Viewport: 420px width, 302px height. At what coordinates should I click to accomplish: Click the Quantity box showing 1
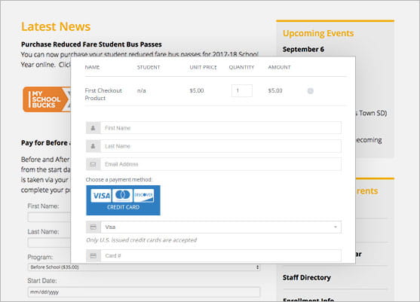[x=241, y=90]
